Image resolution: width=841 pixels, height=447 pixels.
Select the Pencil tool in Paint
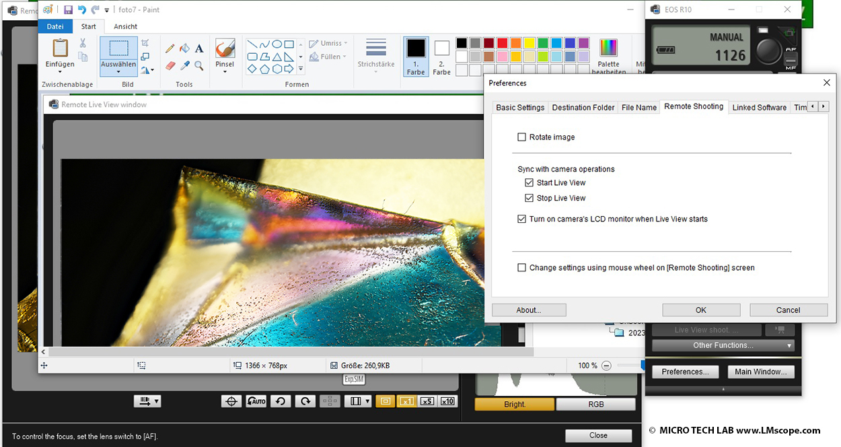(x=170, y=48)
